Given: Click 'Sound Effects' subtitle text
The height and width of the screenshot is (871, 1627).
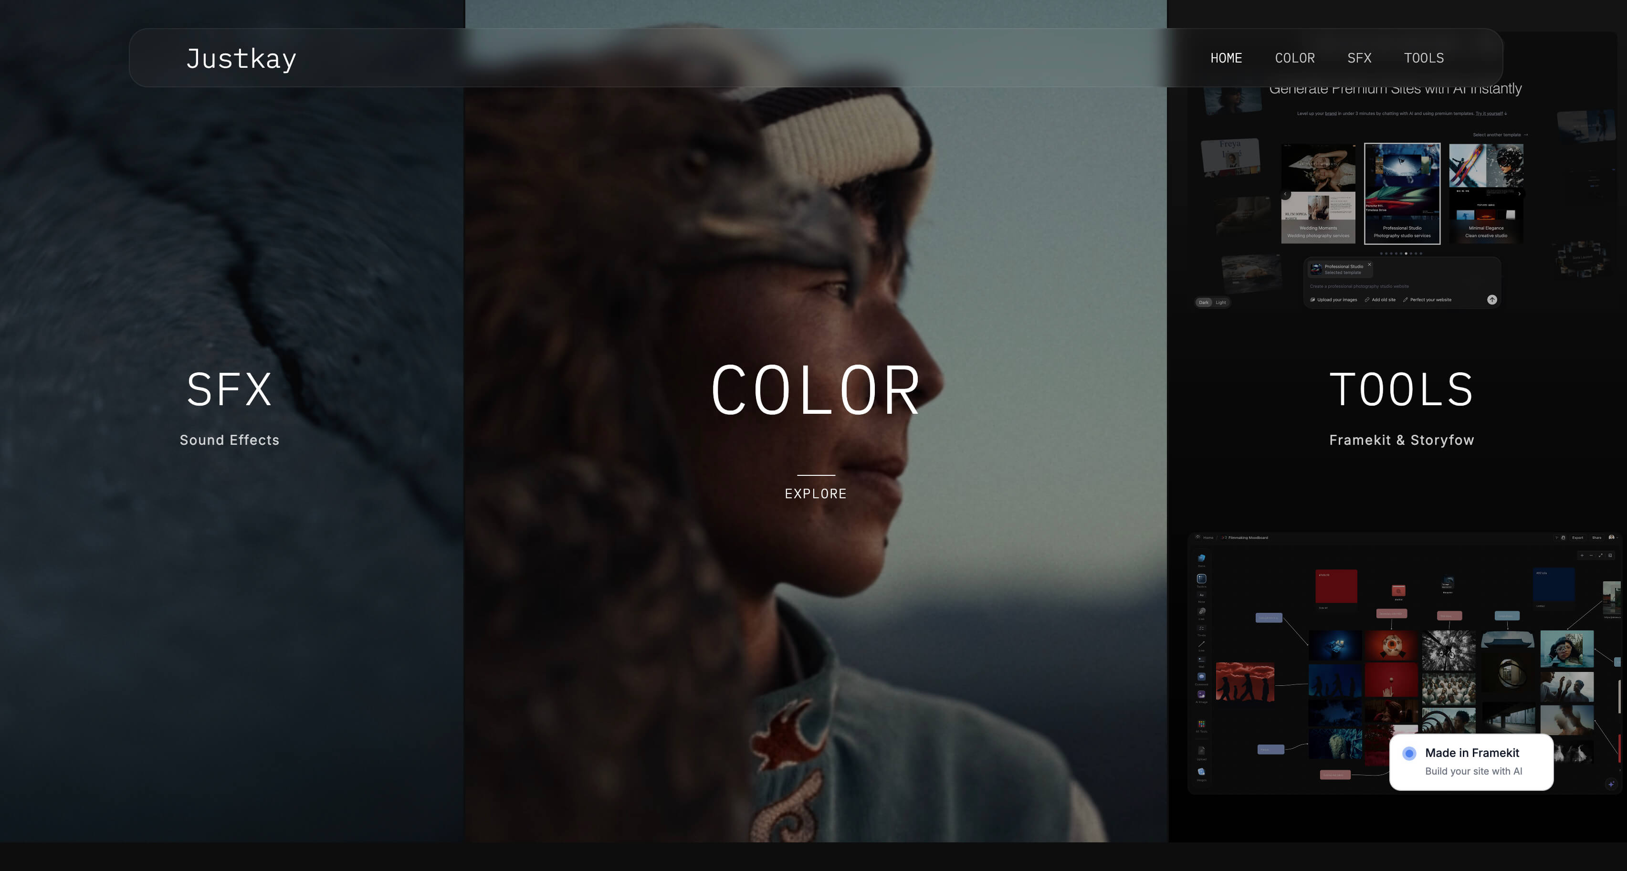Looking at the screenshot, I should coord(229,440).
